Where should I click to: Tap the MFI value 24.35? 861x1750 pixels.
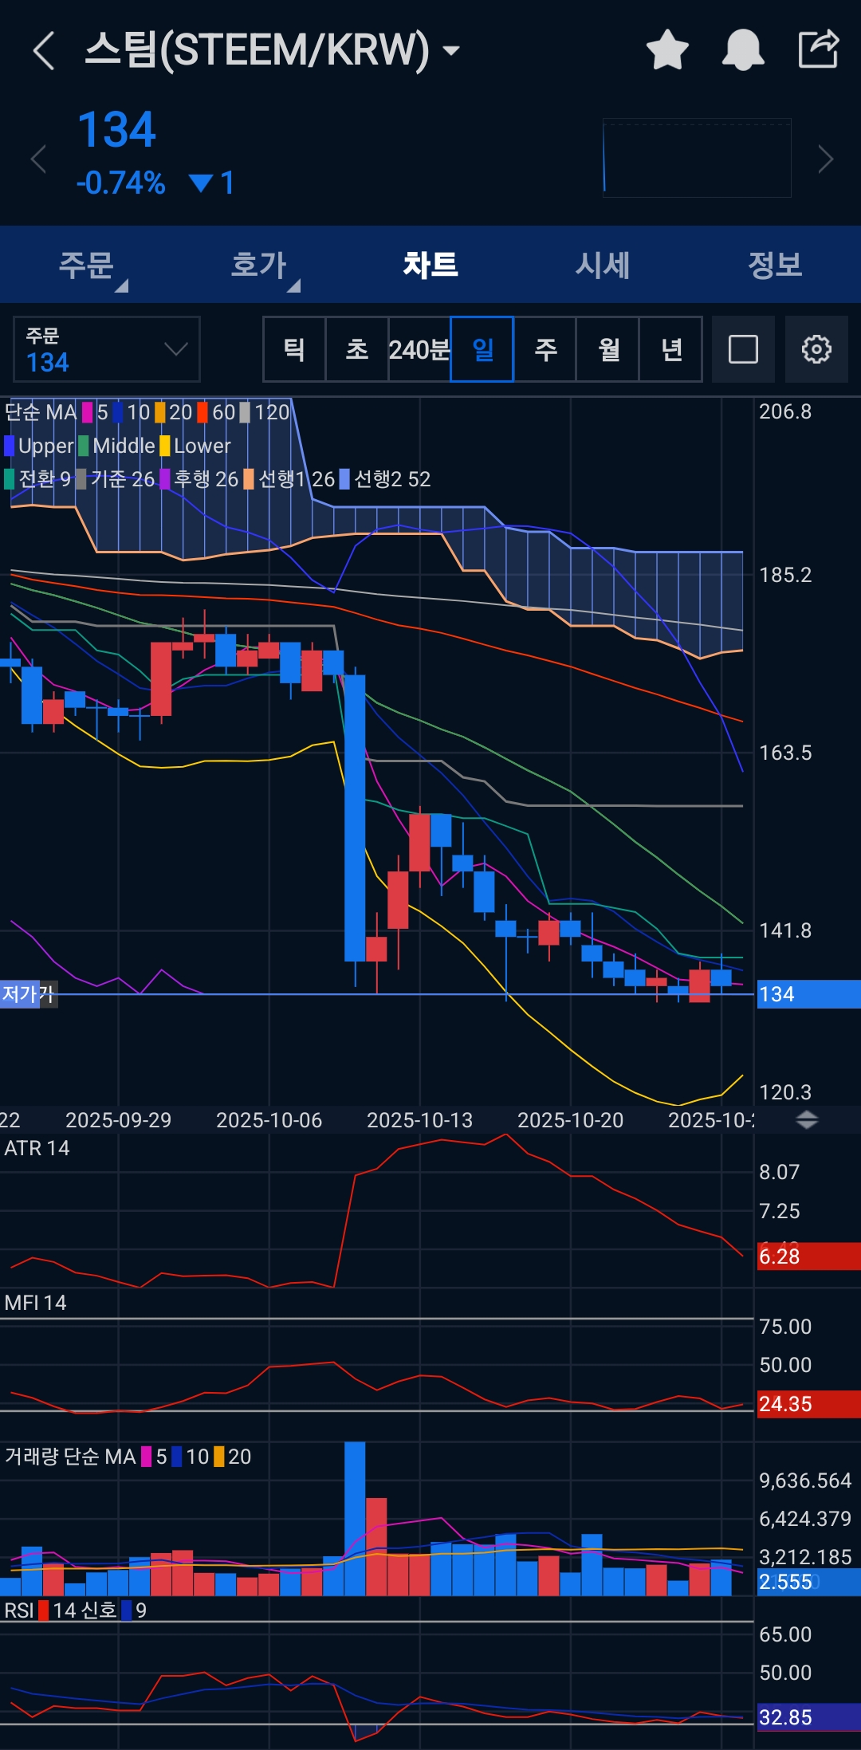point(808,1404)
